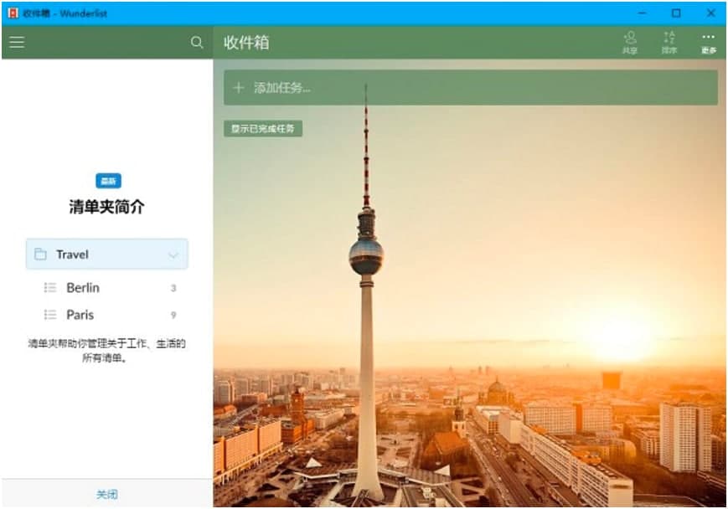Click the list icon beside Berlin

[50, 287]
